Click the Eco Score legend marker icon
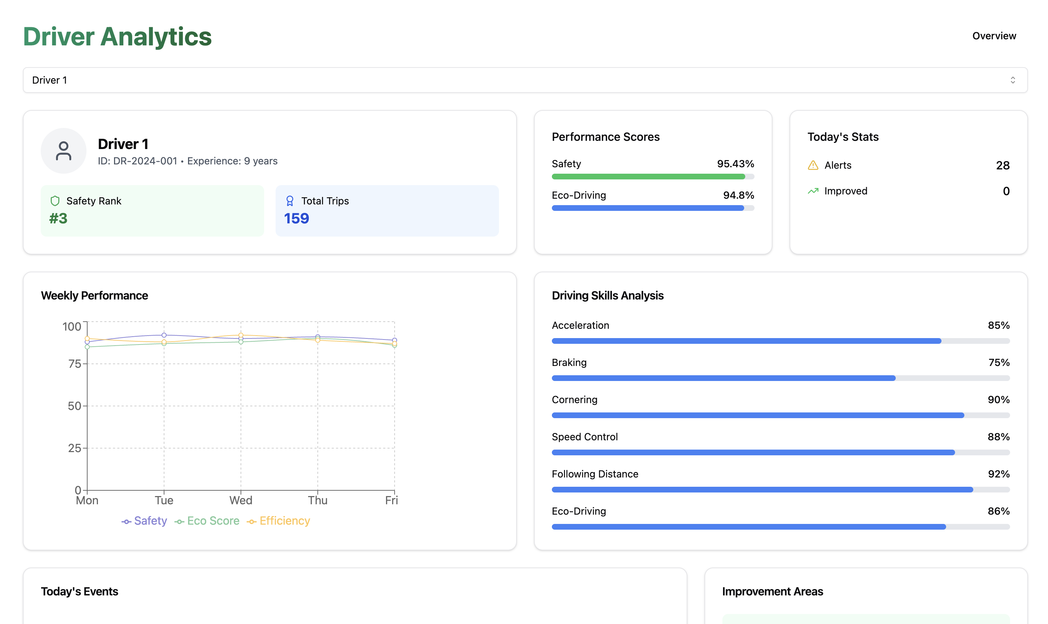 [x=179, y=521]
